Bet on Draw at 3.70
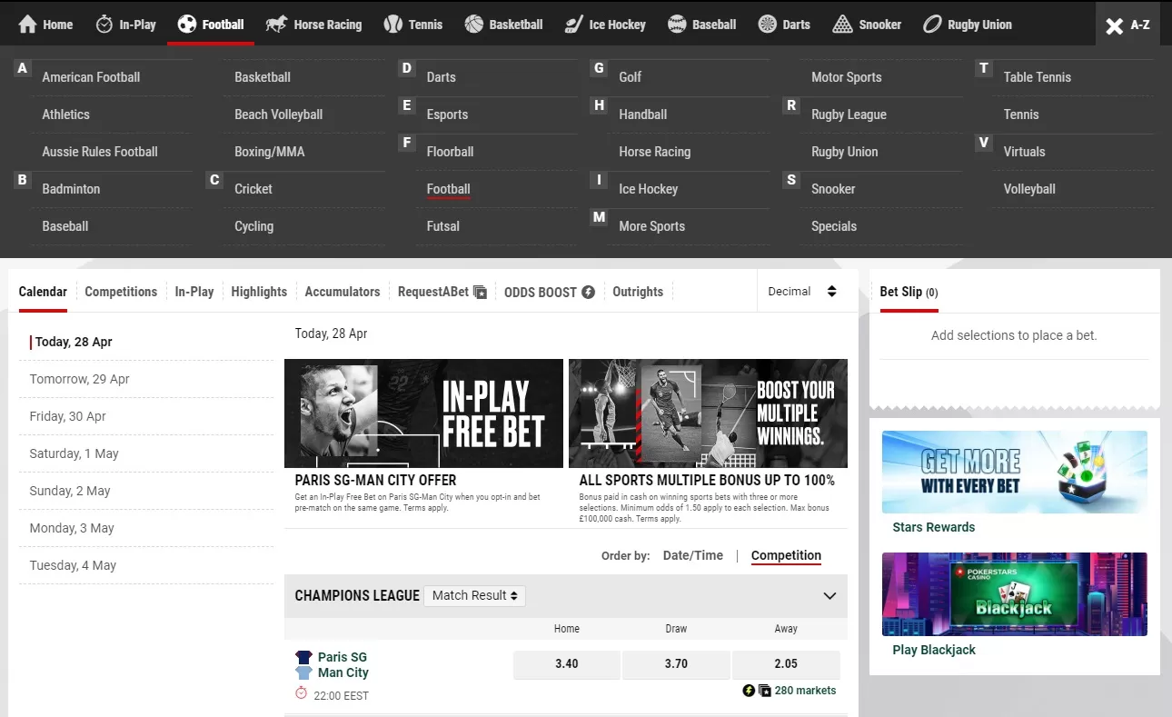The height and width of the screenshot is (717, 1172). pos(676,664)
